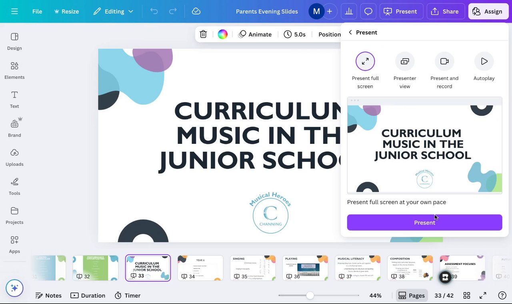Open the Brand side panel
The width and height of the screenshot is (512, 304).
[x=14, y=129]
